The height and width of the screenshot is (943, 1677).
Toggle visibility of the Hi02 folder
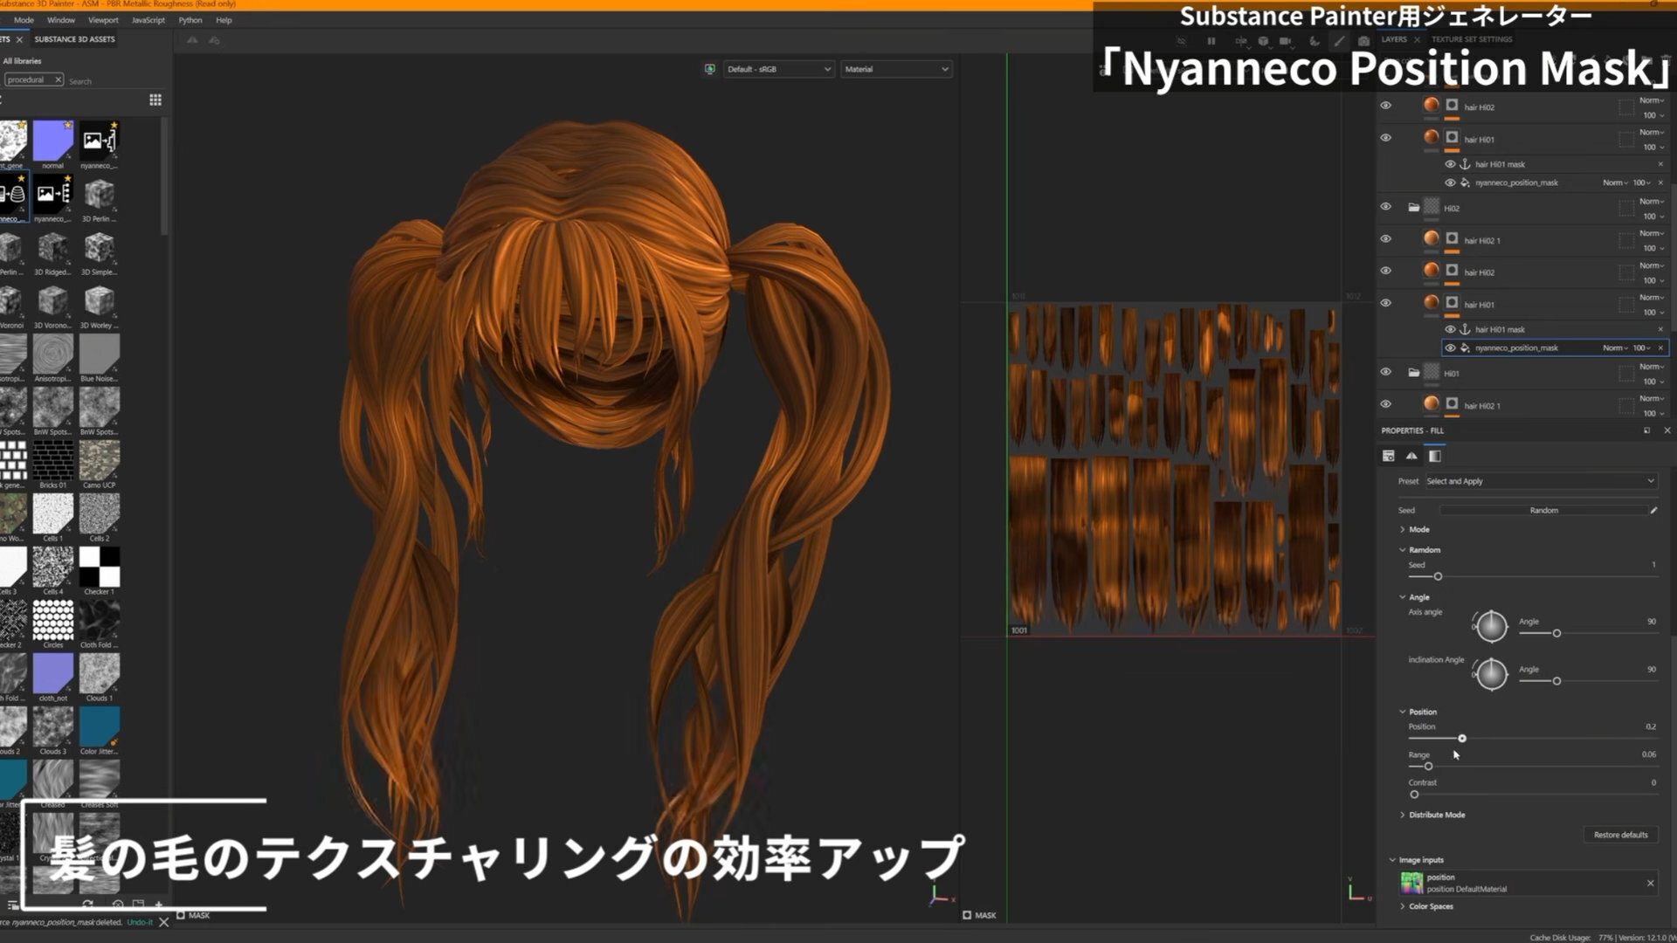[x=1386, y=207]
